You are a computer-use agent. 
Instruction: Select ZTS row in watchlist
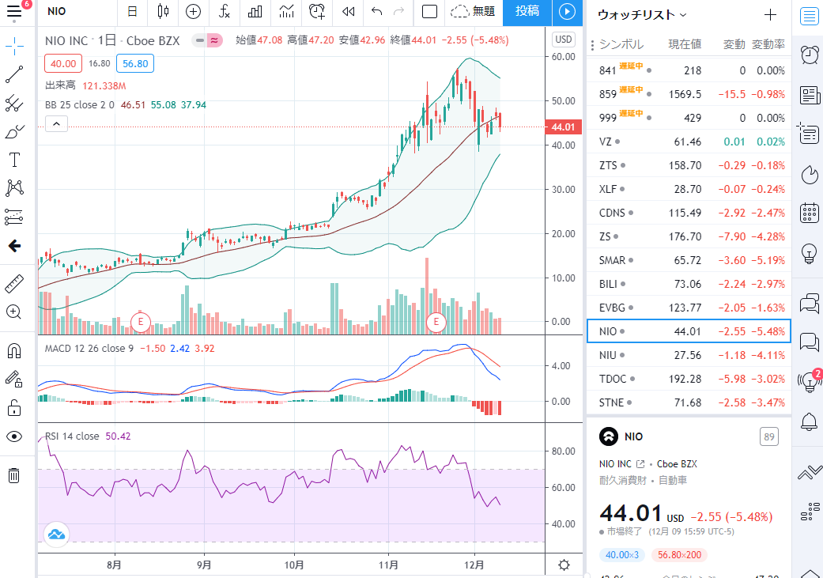[689, 165]
